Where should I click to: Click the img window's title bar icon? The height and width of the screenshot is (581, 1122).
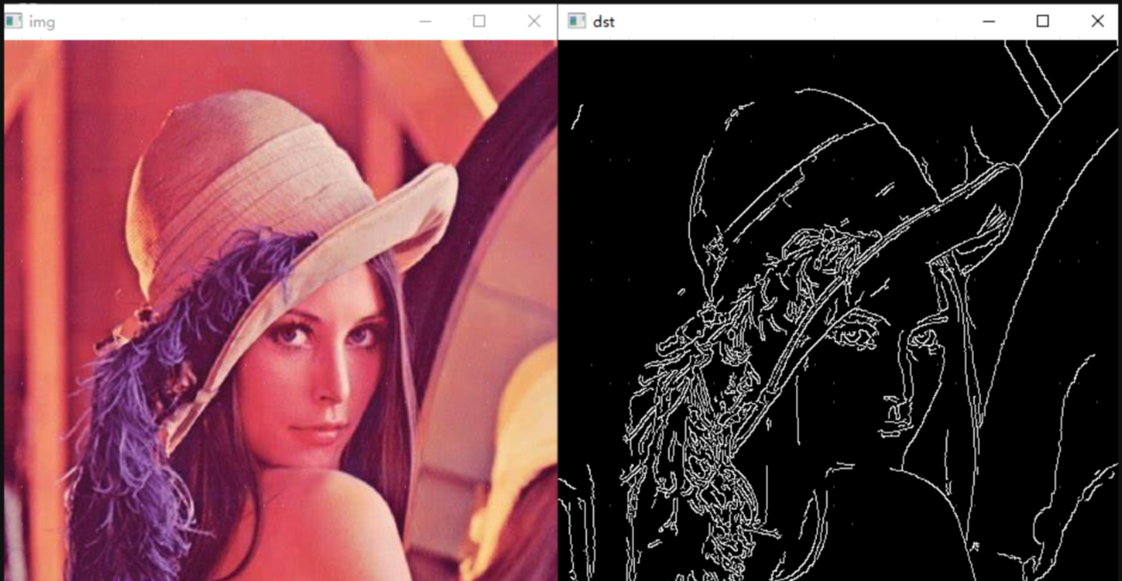13,21
